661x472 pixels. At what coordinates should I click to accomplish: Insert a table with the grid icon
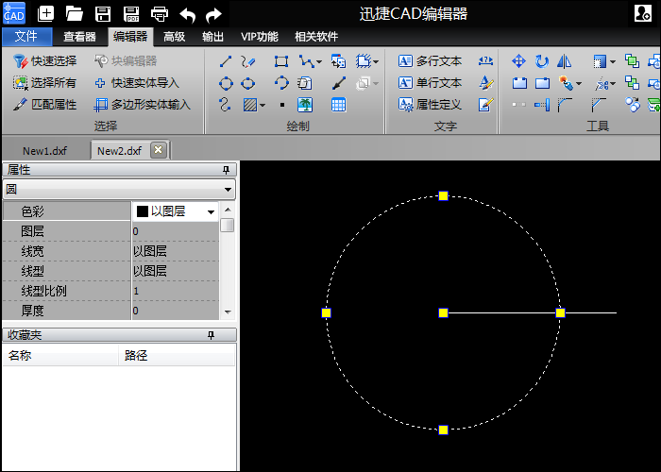point(338,105)
